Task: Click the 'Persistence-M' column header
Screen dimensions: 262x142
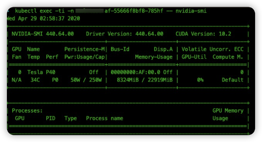Action: [84, 49]
